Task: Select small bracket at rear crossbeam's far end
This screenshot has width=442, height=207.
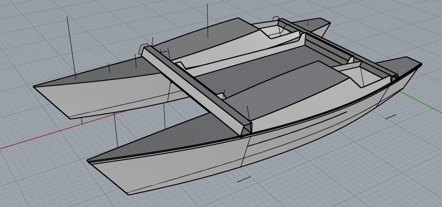Action: (x=277, y=18)
